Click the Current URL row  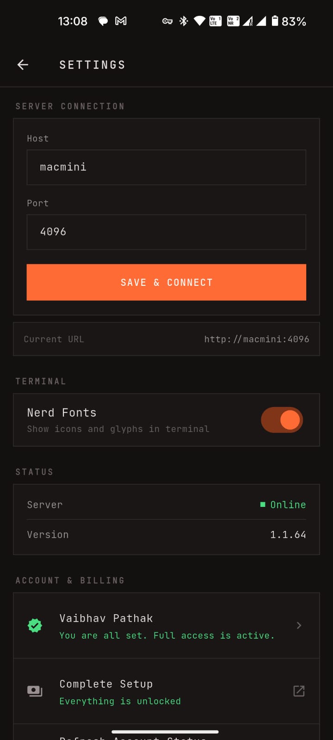pos(166,339)
